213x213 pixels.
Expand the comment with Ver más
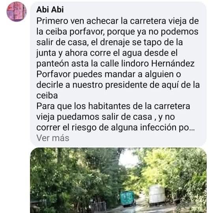pyautogui.click(x=53, y=138)
